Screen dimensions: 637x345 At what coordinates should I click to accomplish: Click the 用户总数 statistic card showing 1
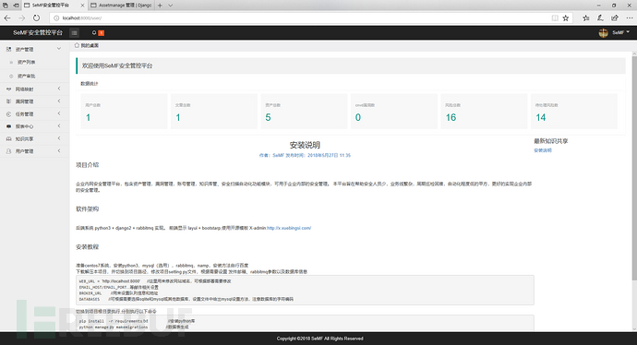click(124, 112)
